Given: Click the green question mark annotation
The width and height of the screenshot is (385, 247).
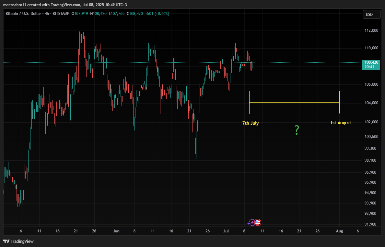Looking at the screenshot, I should coord(297,130).
